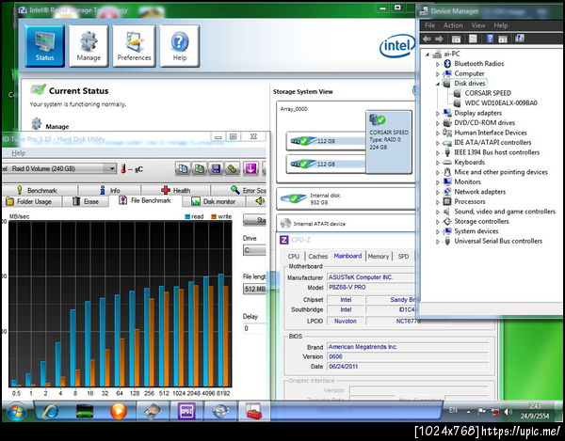Select the Internal disk 932 GB entry
The width and height of the screenshot is (565, 441).
346,199
